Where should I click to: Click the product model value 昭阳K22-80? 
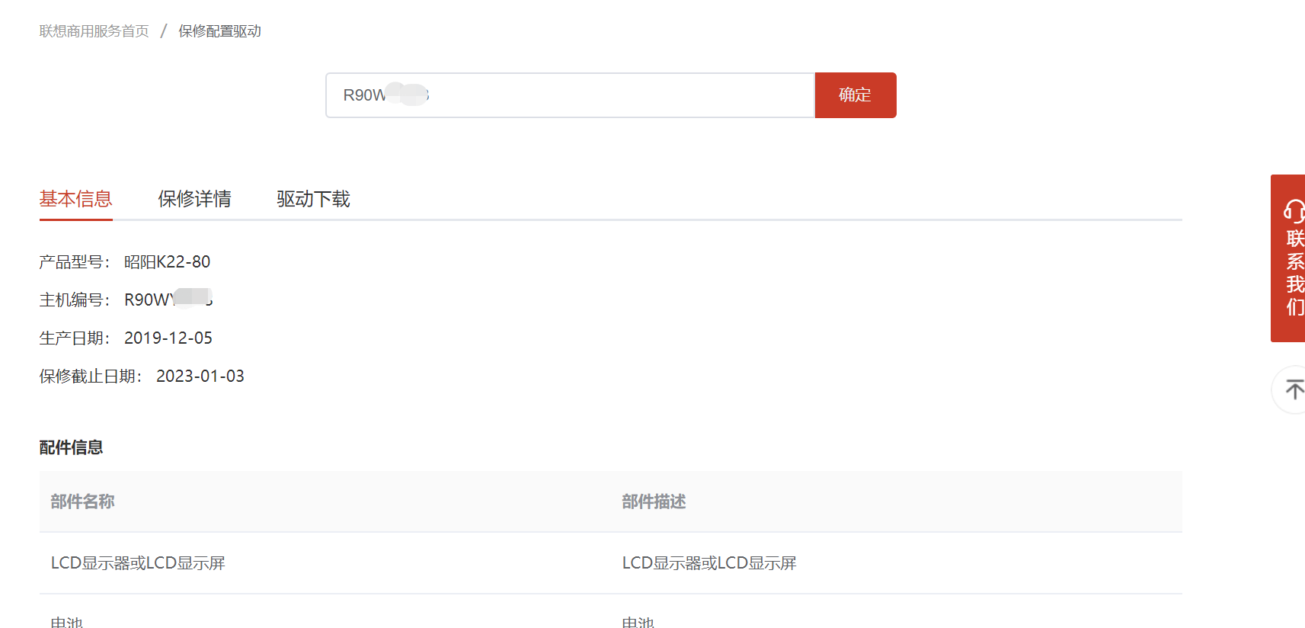(167, 262)
